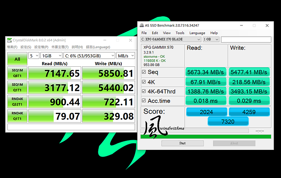Click the 3177.12 read result

[55, 87]
